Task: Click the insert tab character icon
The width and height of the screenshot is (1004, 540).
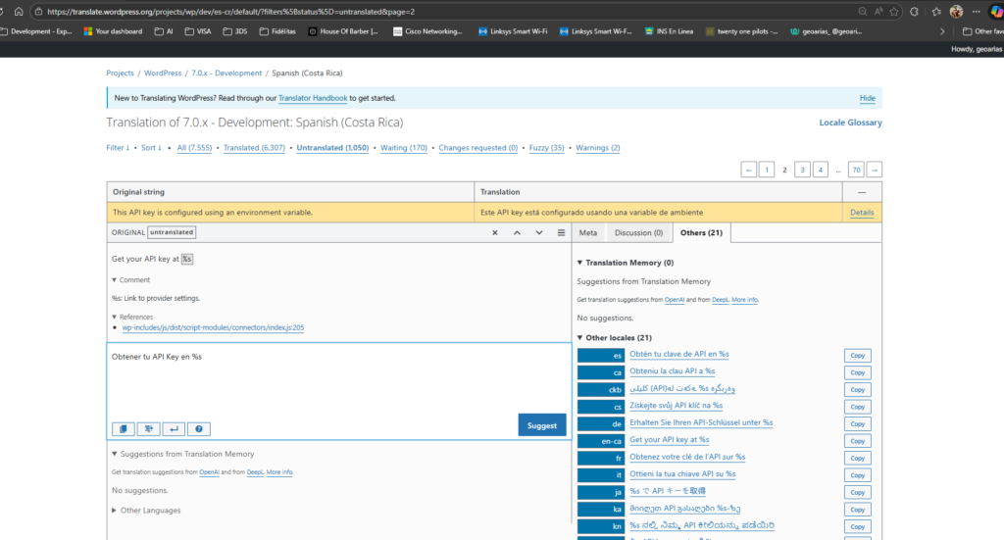Action: [x=149, y=428]
